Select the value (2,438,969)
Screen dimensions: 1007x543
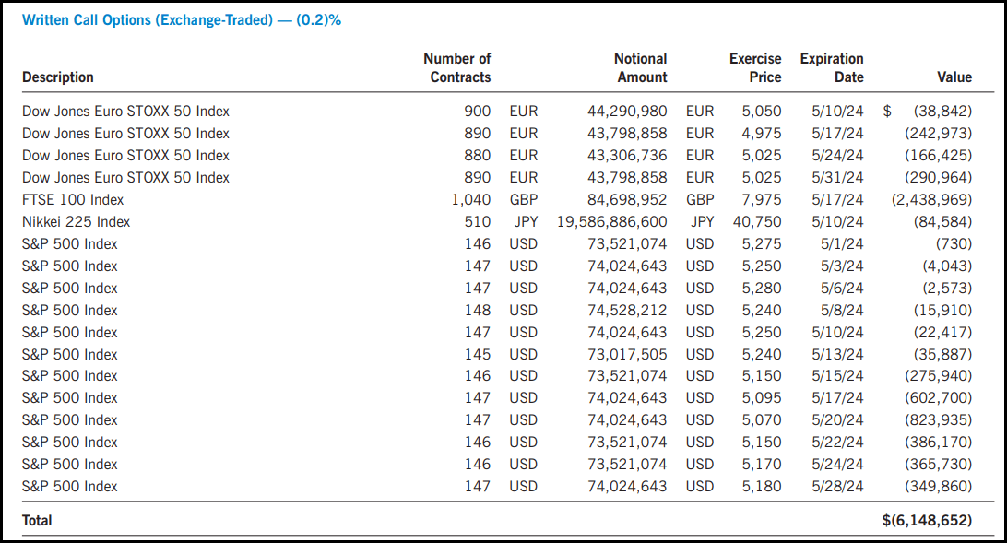click(x=934, y=199)
